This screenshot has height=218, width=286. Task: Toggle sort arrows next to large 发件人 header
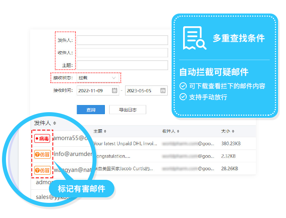pos(54,123)
